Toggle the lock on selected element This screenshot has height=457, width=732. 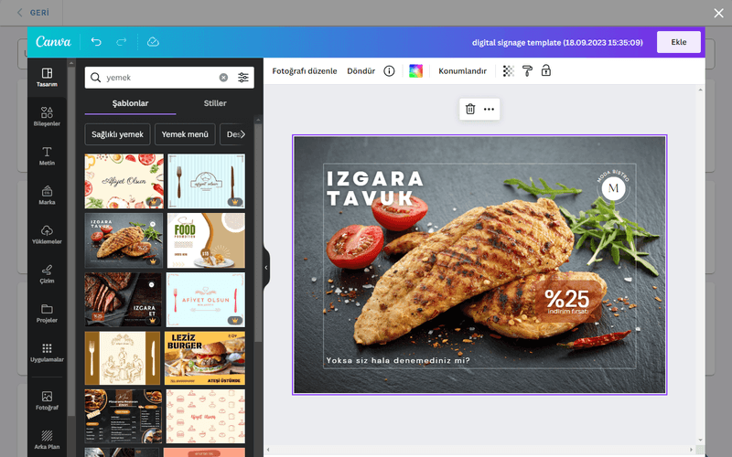coord(545,71)
